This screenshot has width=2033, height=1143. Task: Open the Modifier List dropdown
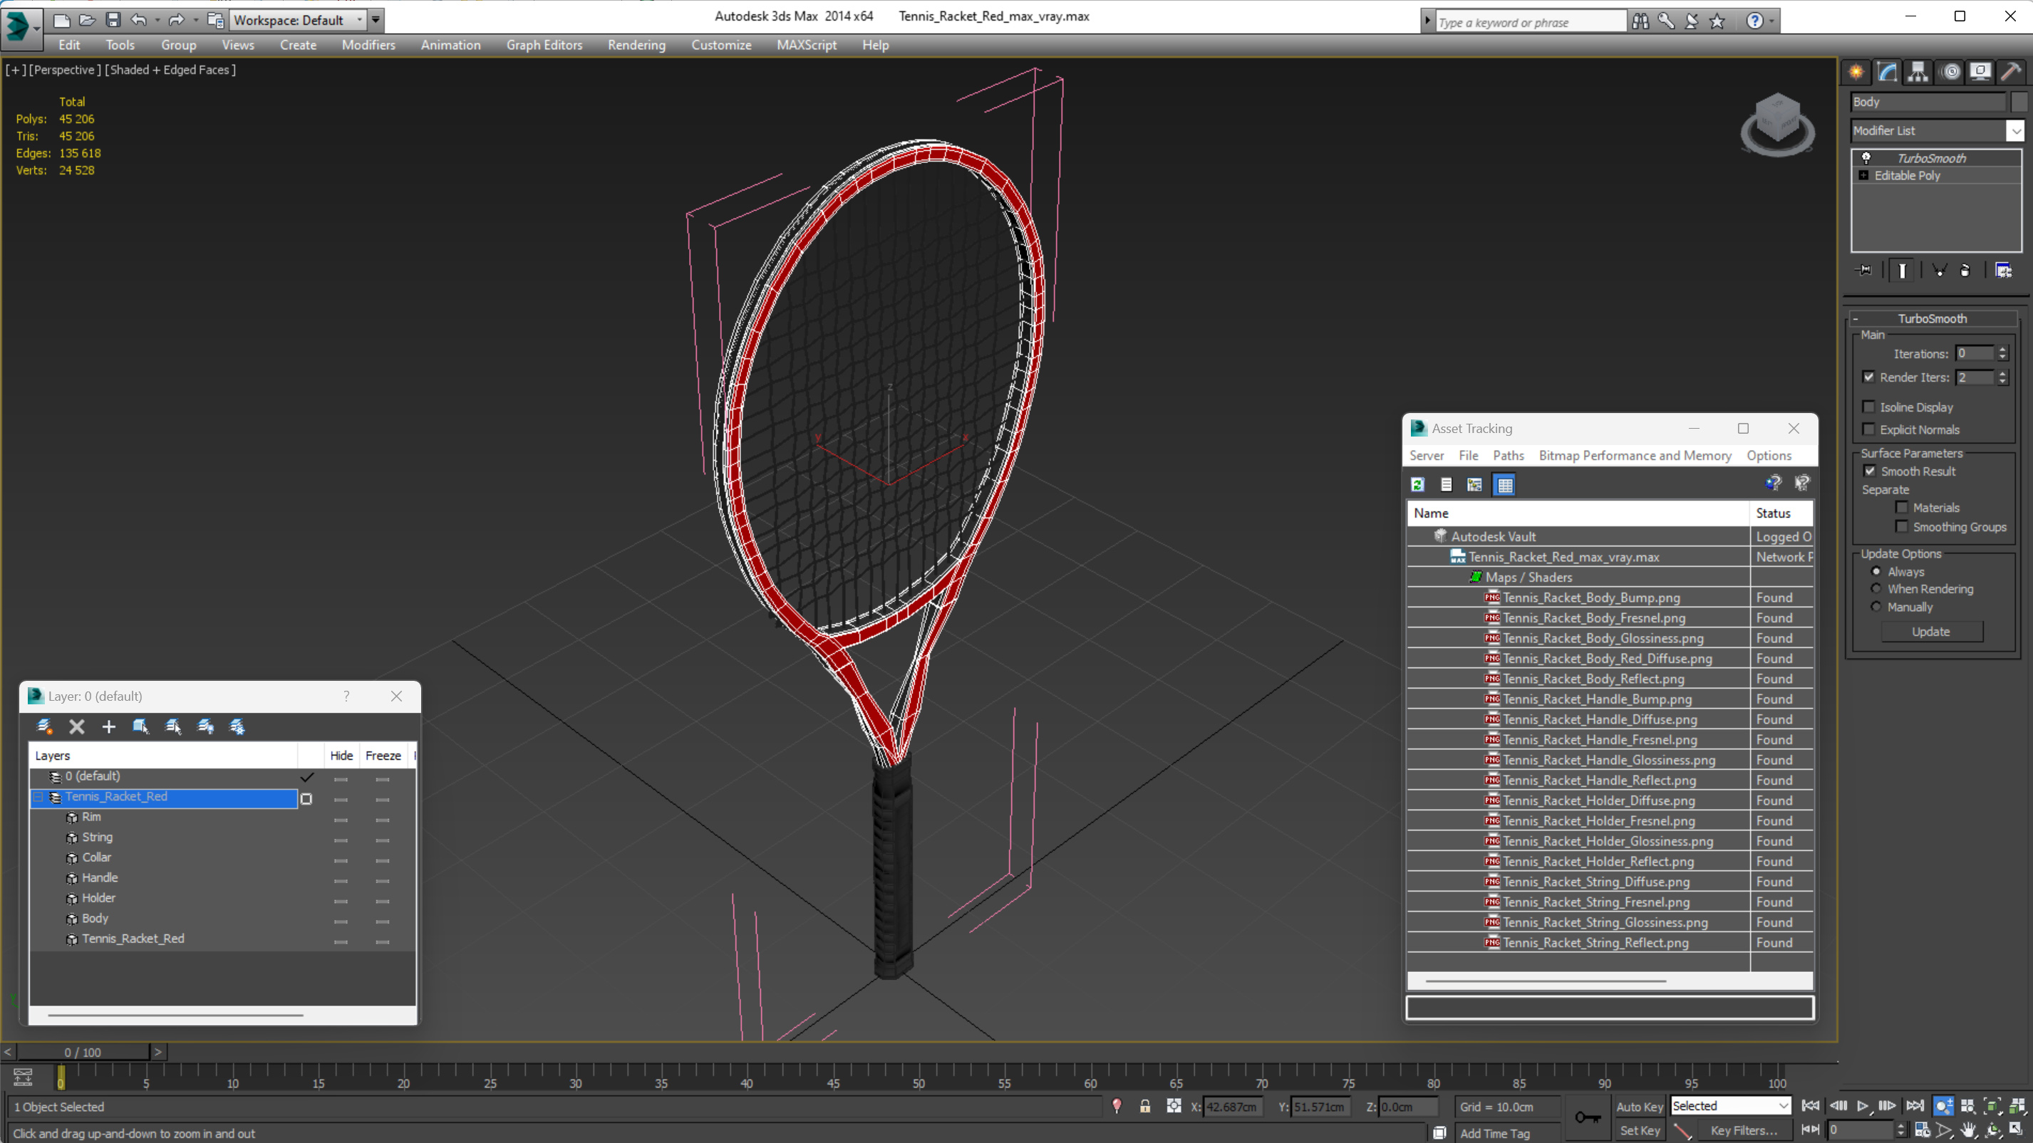[x=2015, y=131]
